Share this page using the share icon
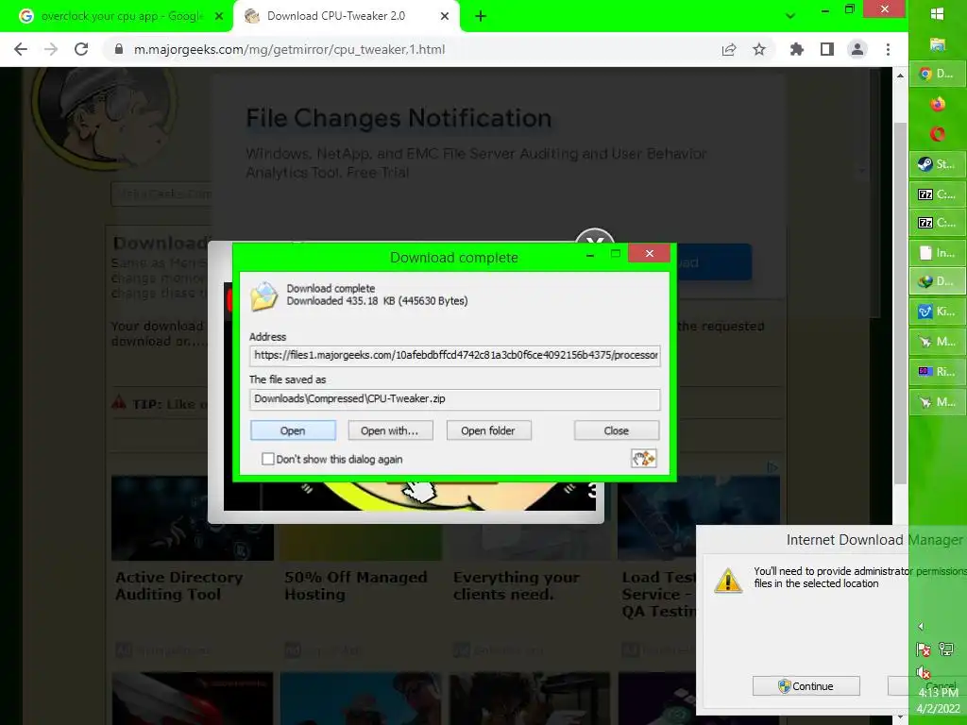Viewport: 967px width, 725px height. point(729,49)
